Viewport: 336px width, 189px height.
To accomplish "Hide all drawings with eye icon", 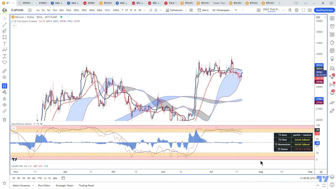I will [4, 105].
